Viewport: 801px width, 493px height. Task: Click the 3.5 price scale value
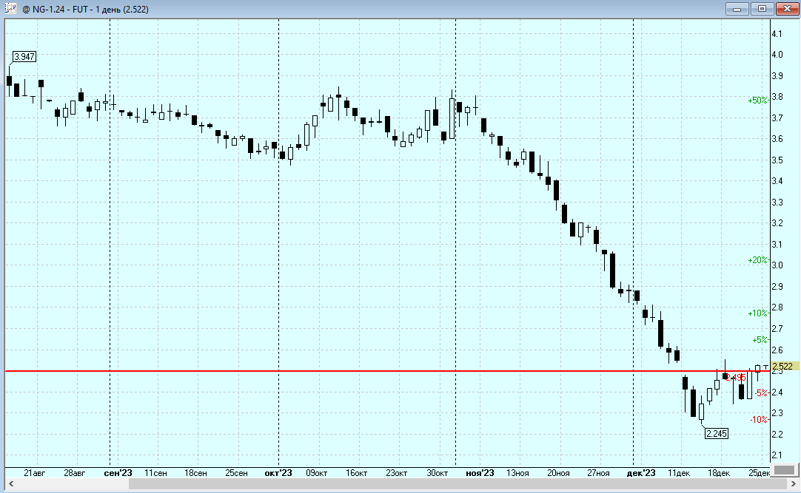click(777, 160)
